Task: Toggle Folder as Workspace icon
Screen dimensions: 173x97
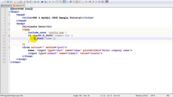Action: [x=83, y=2]
